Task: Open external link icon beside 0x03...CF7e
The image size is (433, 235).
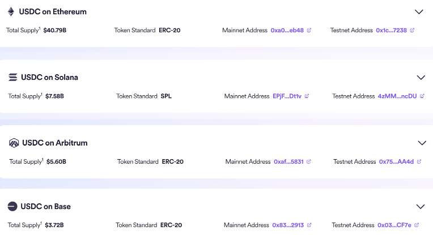Action: point(418,225)
